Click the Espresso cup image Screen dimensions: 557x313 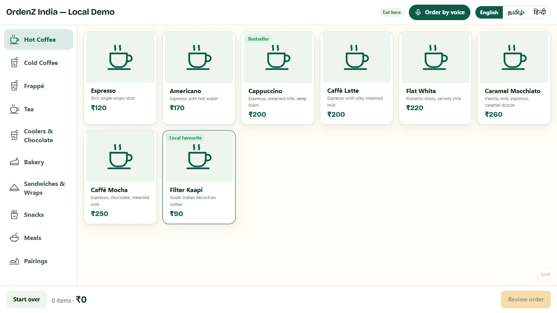pyautogui.click(x=120, y=57)
